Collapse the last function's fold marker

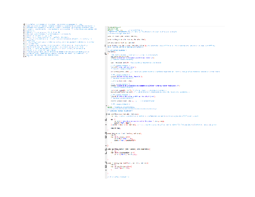[x=105, y=163]
